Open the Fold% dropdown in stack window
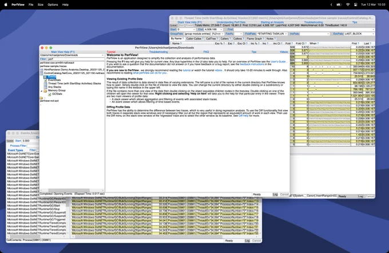Screen dimensions: 389x253 pyautogui.click(x=241, y=34)
